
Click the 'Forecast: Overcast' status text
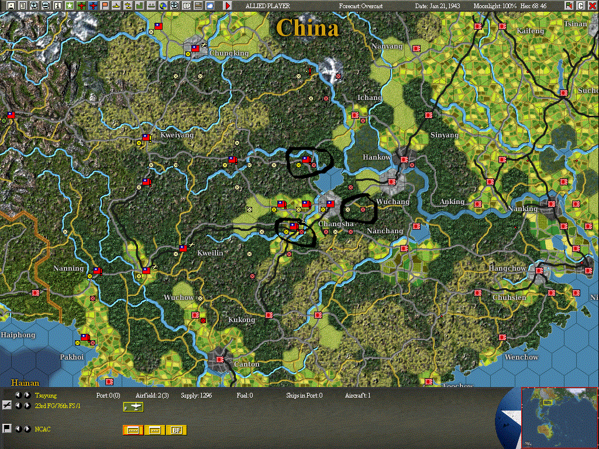(x=360, y=6)
